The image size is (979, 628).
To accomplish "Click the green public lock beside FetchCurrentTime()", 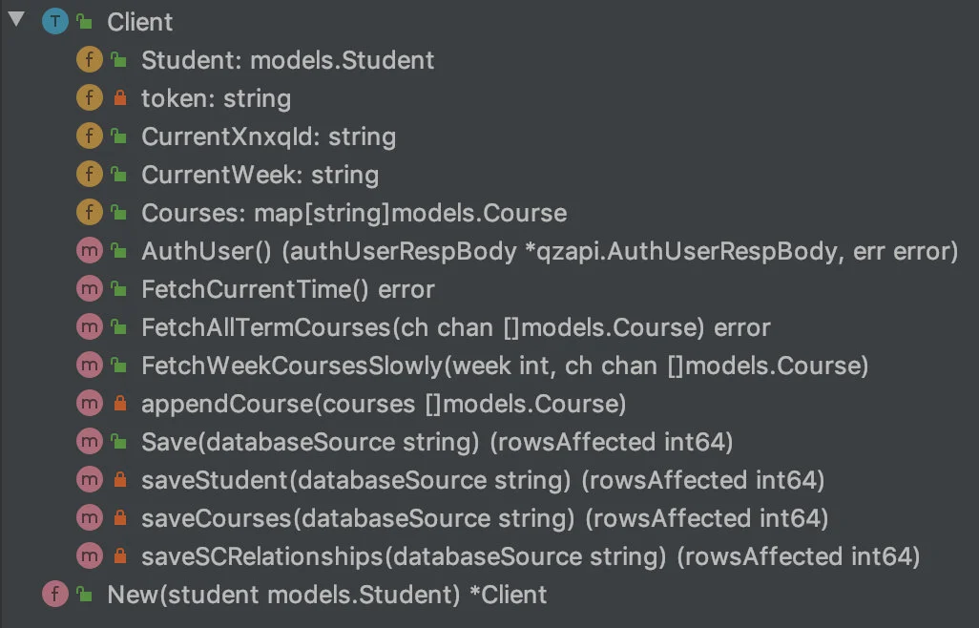I will pos(118,289).
